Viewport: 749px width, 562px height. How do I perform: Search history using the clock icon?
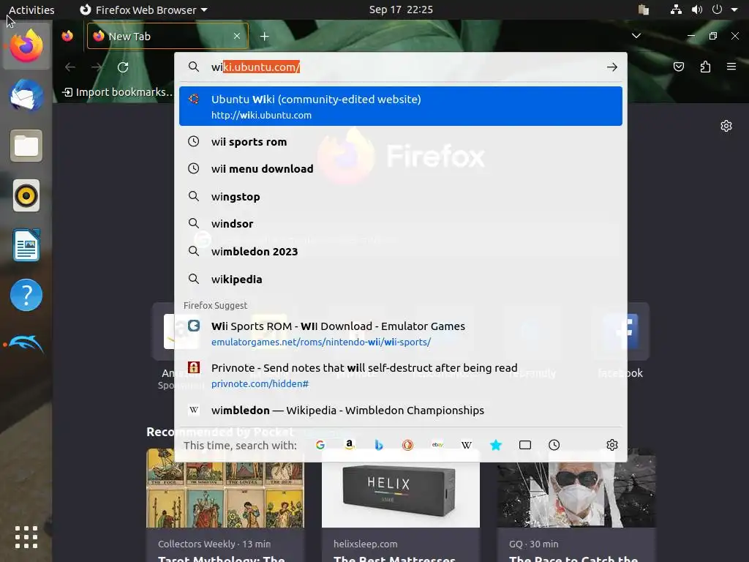click(x=554, y=445)
